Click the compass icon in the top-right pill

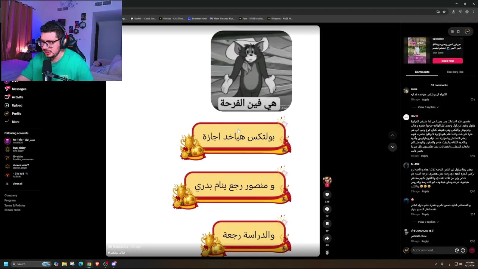click(452, 31)
